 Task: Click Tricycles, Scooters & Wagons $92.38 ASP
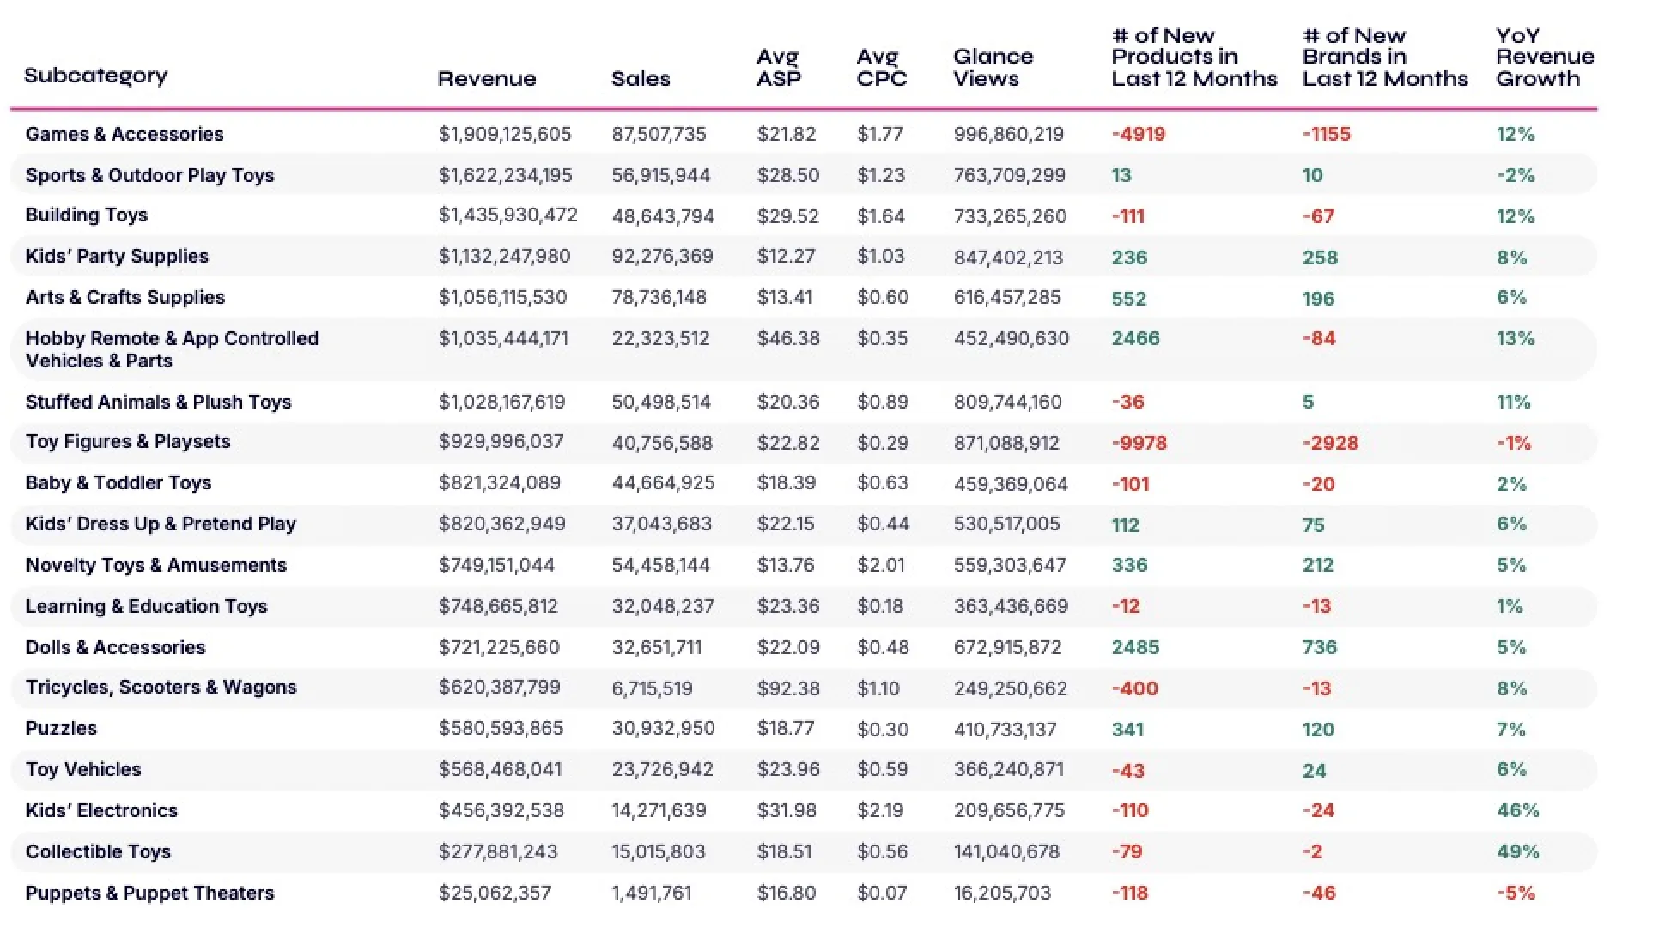(x=788, y=689)
